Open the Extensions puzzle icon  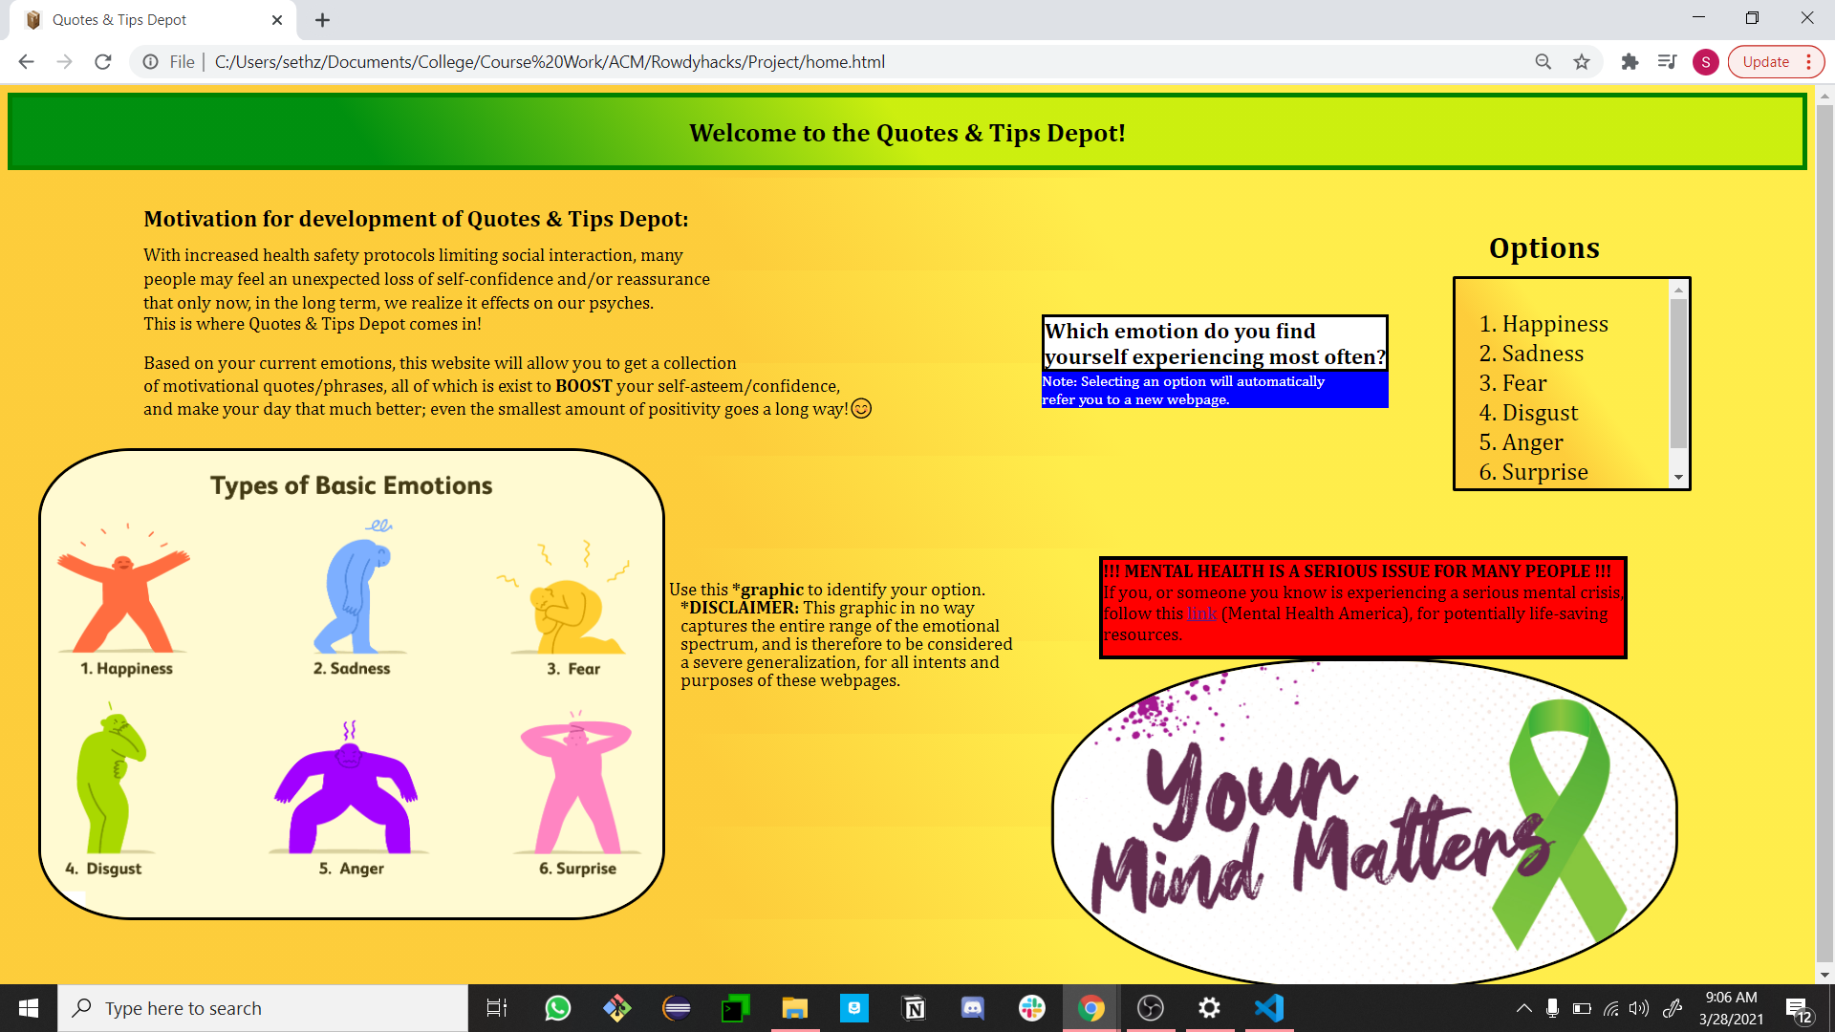pyautogui.click(x=1630, y=62)
